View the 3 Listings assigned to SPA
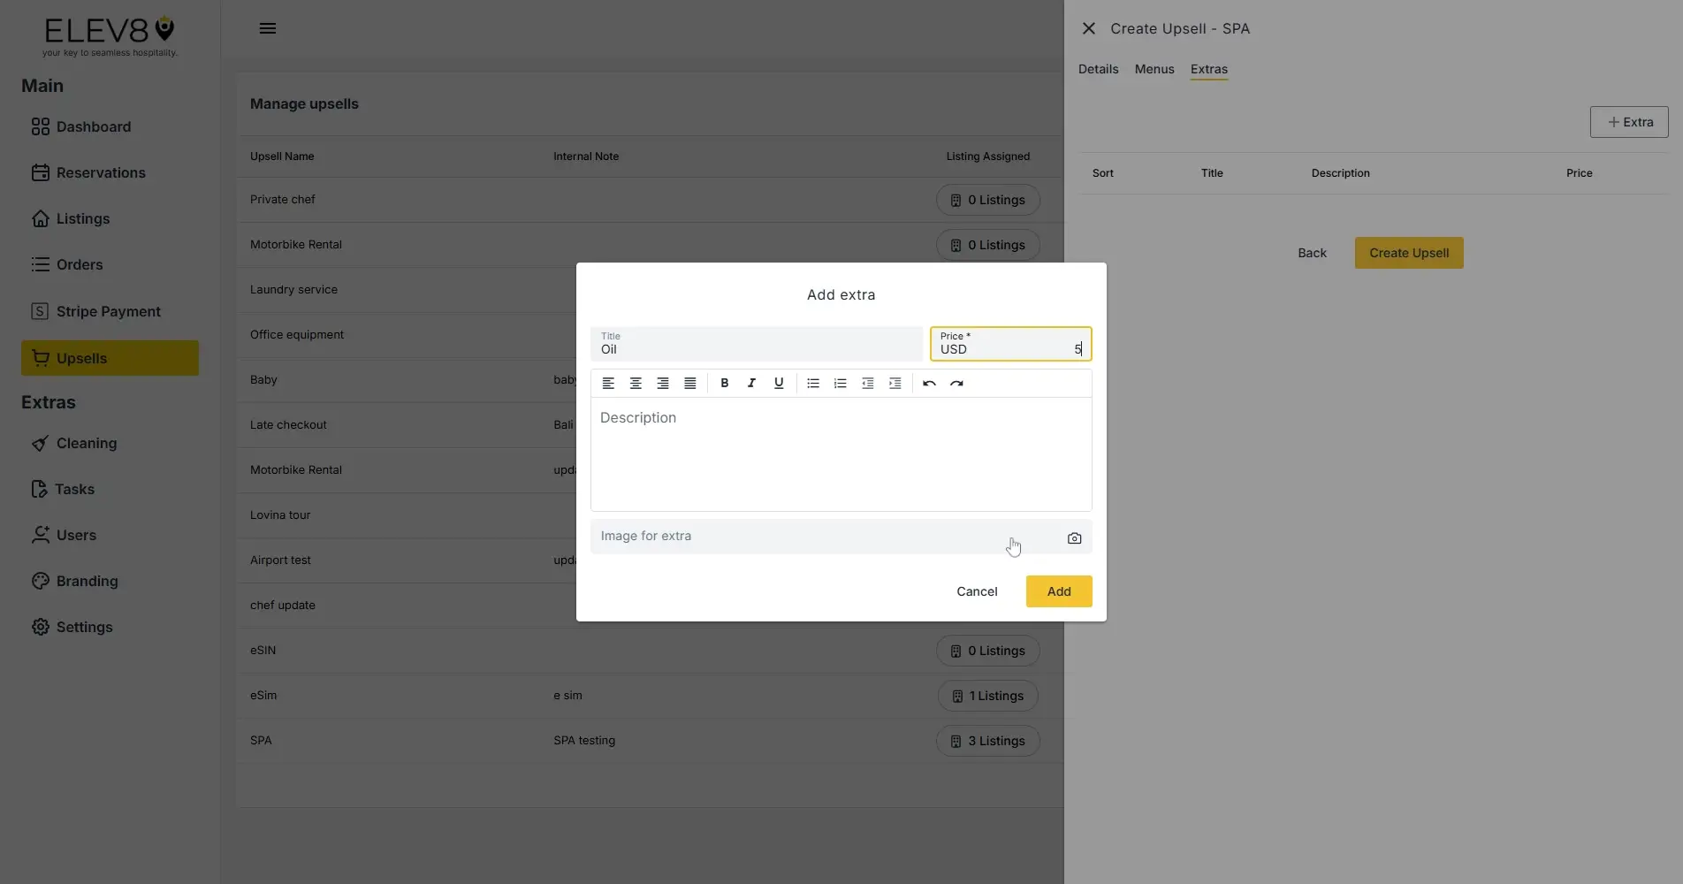 click(x=987, y=741)
